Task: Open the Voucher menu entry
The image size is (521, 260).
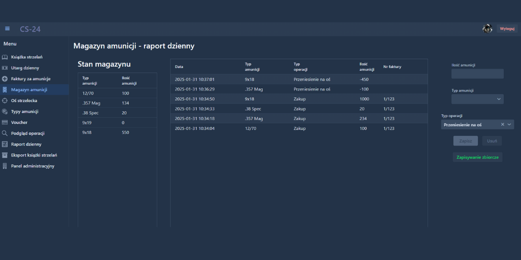Action: pos(19,123)
